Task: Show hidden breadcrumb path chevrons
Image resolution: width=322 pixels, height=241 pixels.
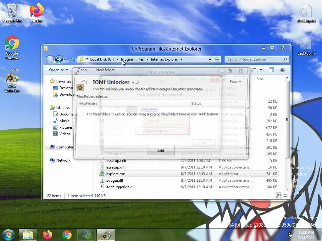Action: click(x=86, y=59)
